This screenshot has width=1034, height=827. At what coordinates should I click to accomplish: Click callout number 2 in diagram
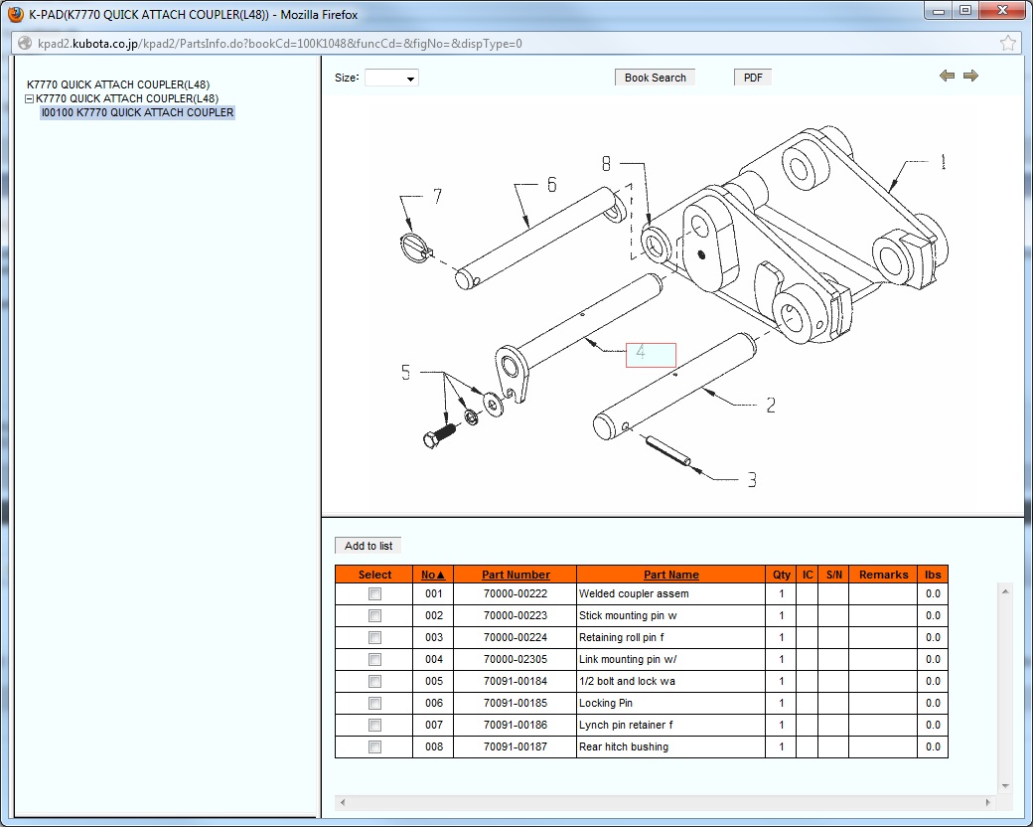click(x=771, y=405)
